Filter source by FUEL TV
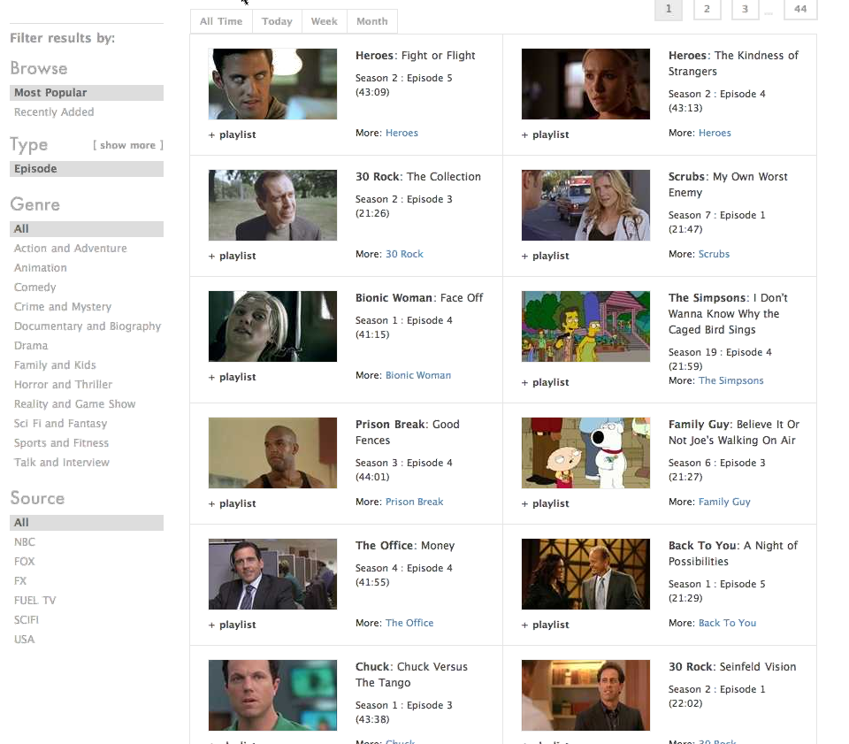849x744 pixels. [35, 601]
